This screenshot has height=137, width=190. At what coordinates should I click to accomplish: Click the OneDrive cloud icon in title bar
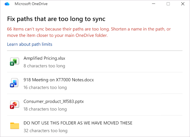(7, 4)
